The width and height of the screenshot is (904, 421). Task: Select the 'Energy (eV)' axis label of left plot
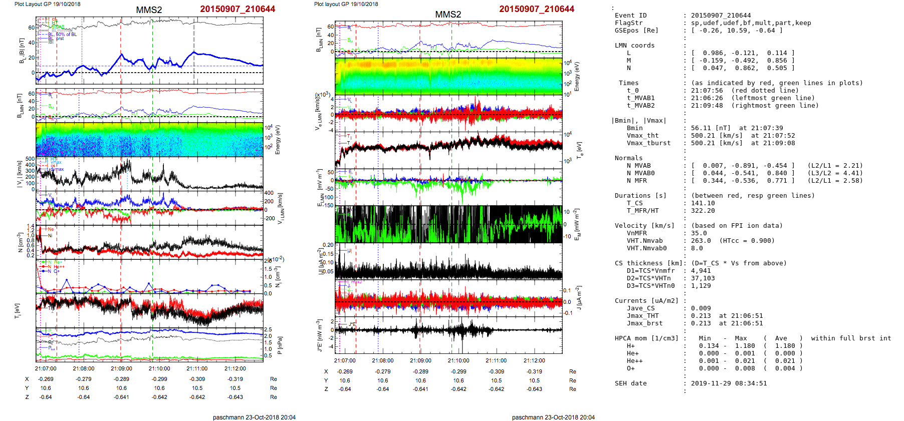pos(278,140)
